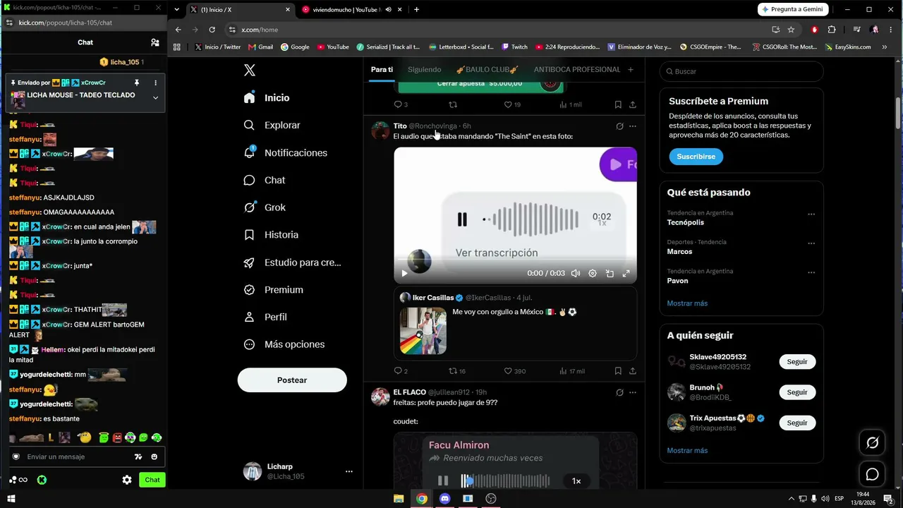Open the more menu on Tito's tweet
Image resolution: width=903 pixels, height=508 pixels.
click(x=633, y=126)
